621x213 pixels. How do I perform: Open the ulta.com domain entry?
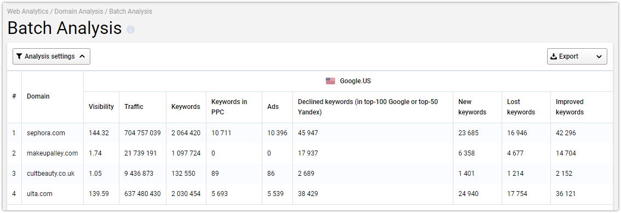[39, 194]
